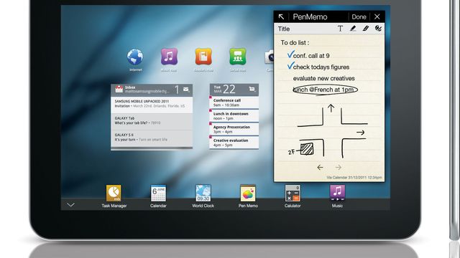The image size is (460, 258).
Task: Compose mail from Inbox widget envelope icon
Action: click(x=186, y=90)
